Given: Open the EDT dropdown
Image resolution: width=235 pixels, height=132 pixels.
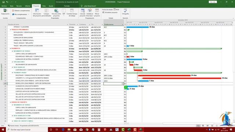Looking at the screenshot, I should (x=64, y=12).
